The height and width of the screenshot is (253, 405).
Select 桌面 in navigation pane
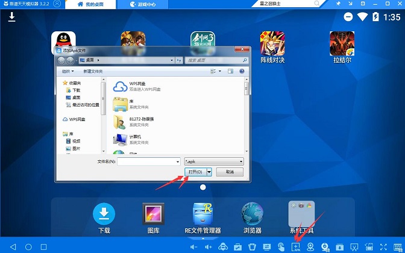point(73,98)
